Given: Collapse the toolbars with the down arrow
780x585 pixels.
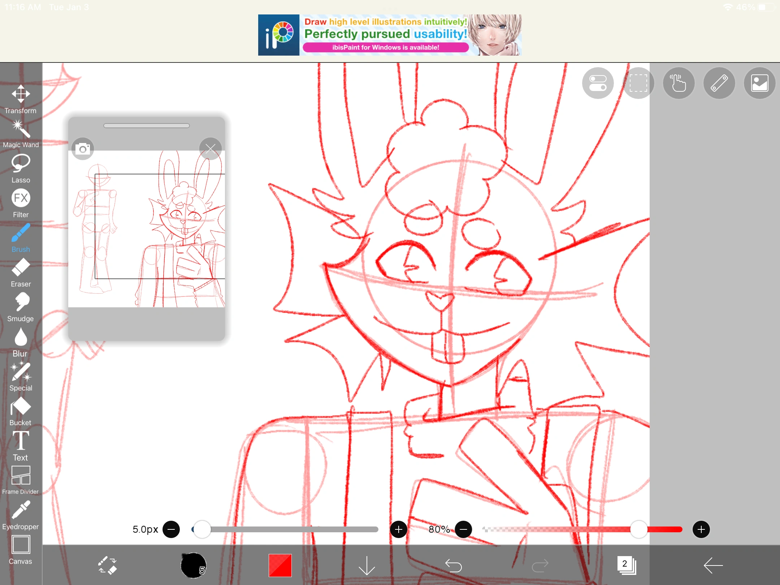Looking at the screenshot, I should tap(367, 565).
